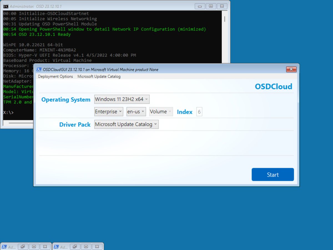Viewport: 333px width, 250px height.
Task: Click the Index value field
Action: (199, 112)
